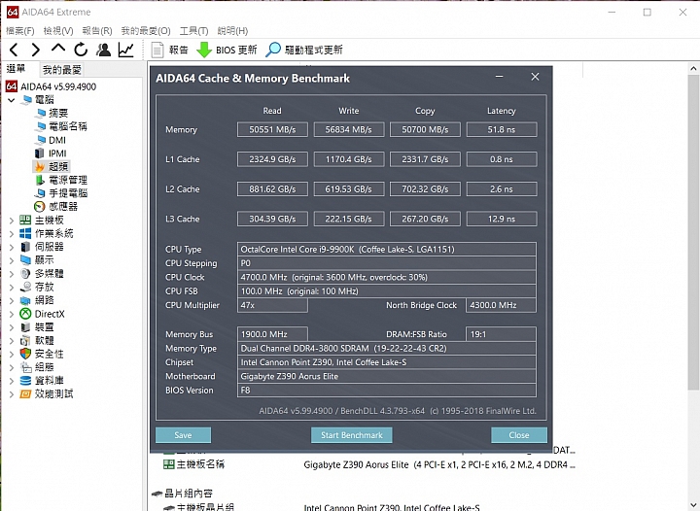The image size is (700, 511).
Task: Open the 報告(R) menu
Action: point(97,31)
